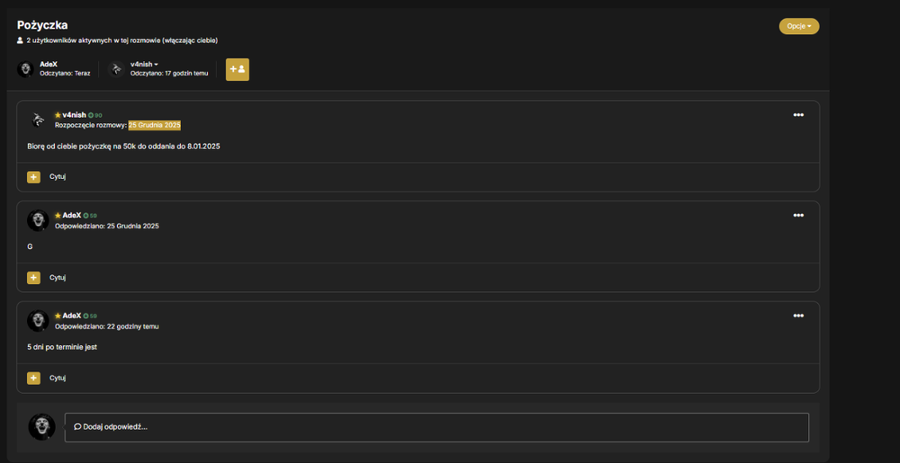Viewport: 900px width, 463px height.
Task: Click v4nish's avatar in the first message
Action: click(x=38, y=120)
